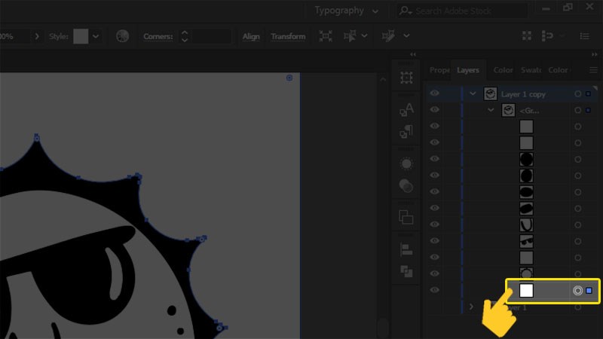Image resolution: width=603 pixels, height=339 pixels.
Task: Collapse the Layers panel group double-arrow
Action: coord(595,54)
